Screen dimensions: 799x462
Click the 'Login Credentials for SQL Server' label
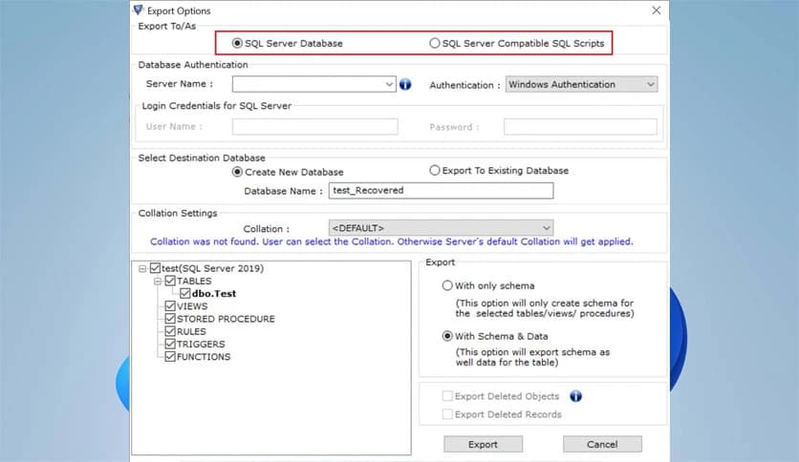coord(217,106)
